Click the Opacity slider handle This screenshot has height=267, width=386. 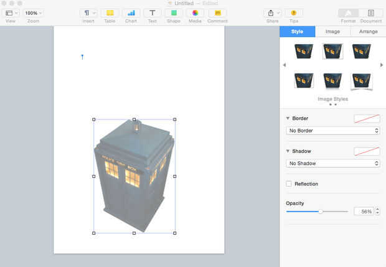pyautogui.click(x=321, y=212)
